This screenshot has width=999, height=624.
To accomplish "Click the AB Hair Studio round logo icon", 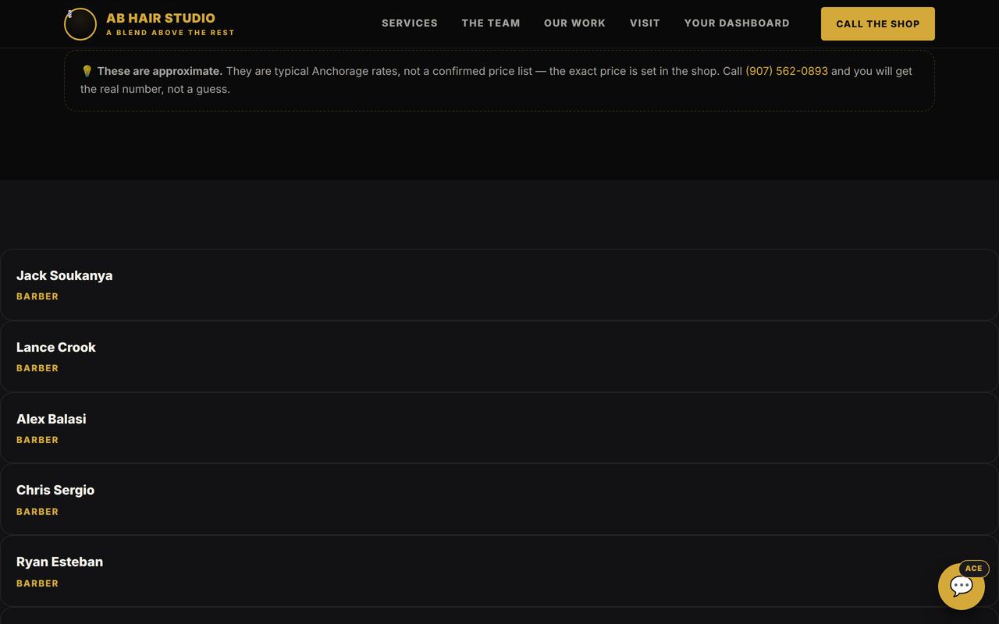I will (80, 24).
